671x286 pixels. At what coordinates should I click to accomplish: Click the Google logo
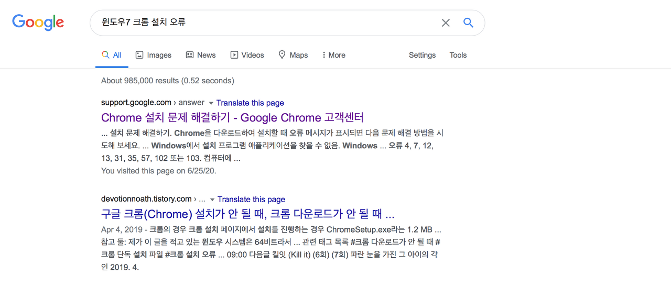coord(38,23)
